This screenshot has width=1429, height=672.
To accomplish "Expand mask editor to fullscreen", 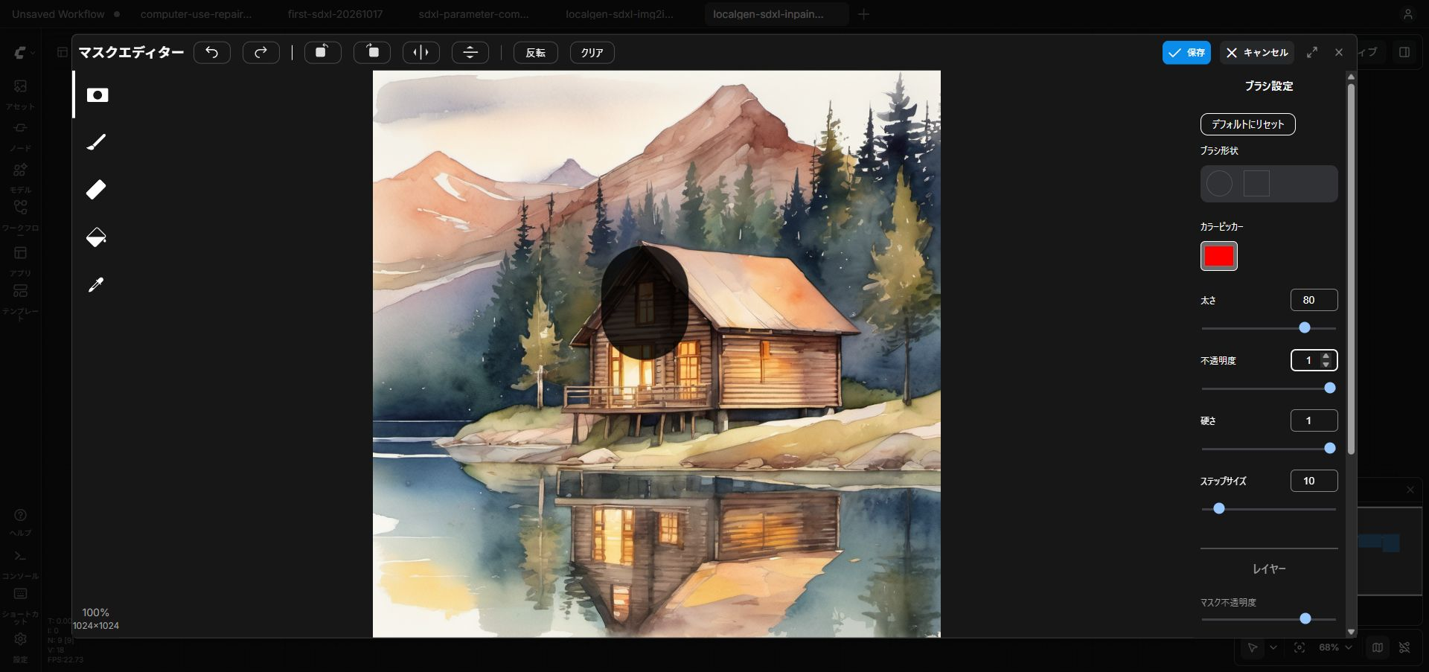I will coord(1312,52).
